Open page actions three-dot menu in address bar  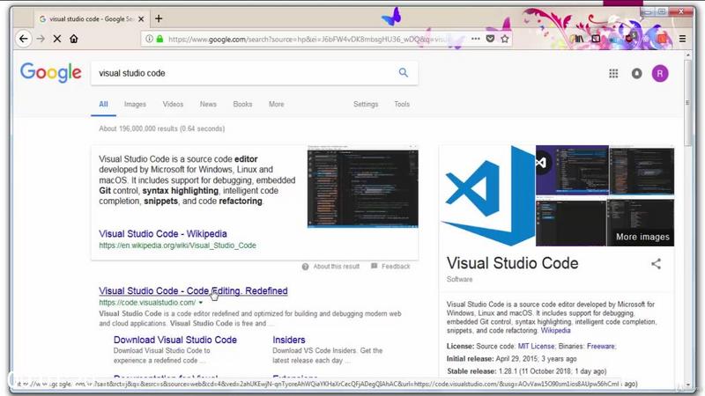pos(476,39)
